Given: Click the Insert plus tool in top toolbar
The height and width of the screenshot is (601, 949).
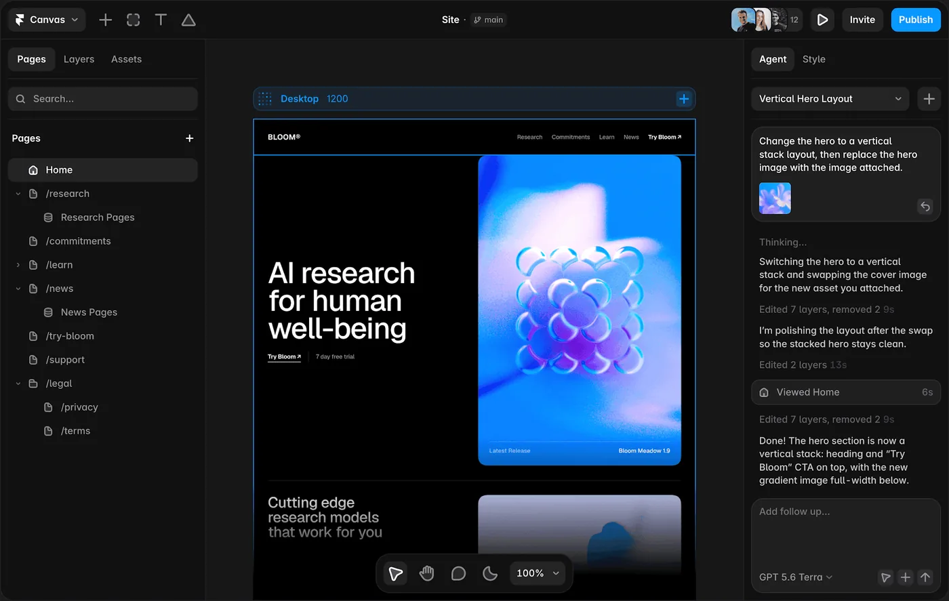Looking at the screenshot, I should pos(106,20).
